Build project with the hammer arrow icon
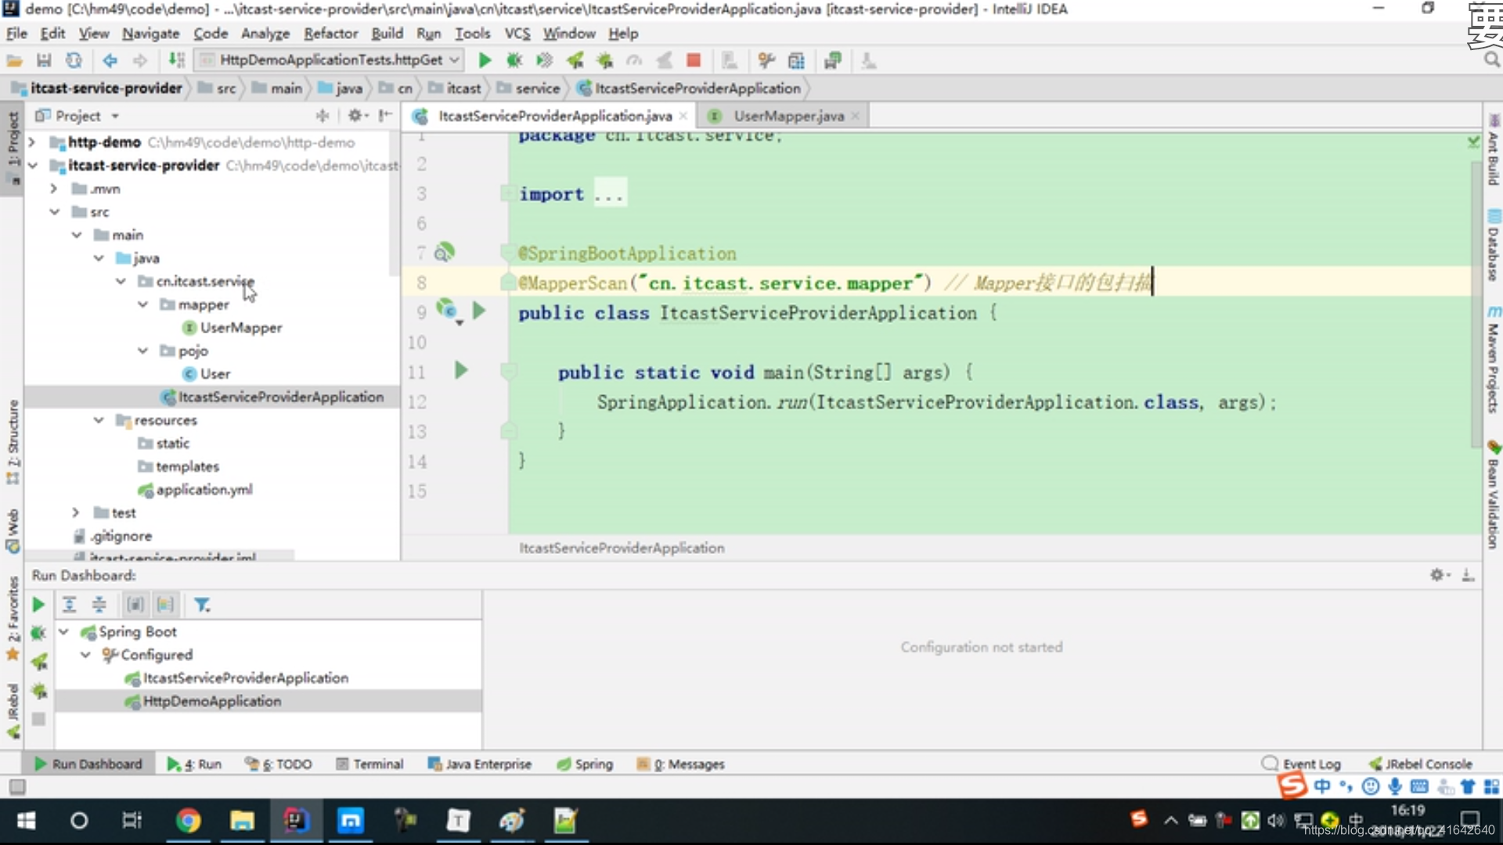This screenshot has width=1503, height=845. 177,60
